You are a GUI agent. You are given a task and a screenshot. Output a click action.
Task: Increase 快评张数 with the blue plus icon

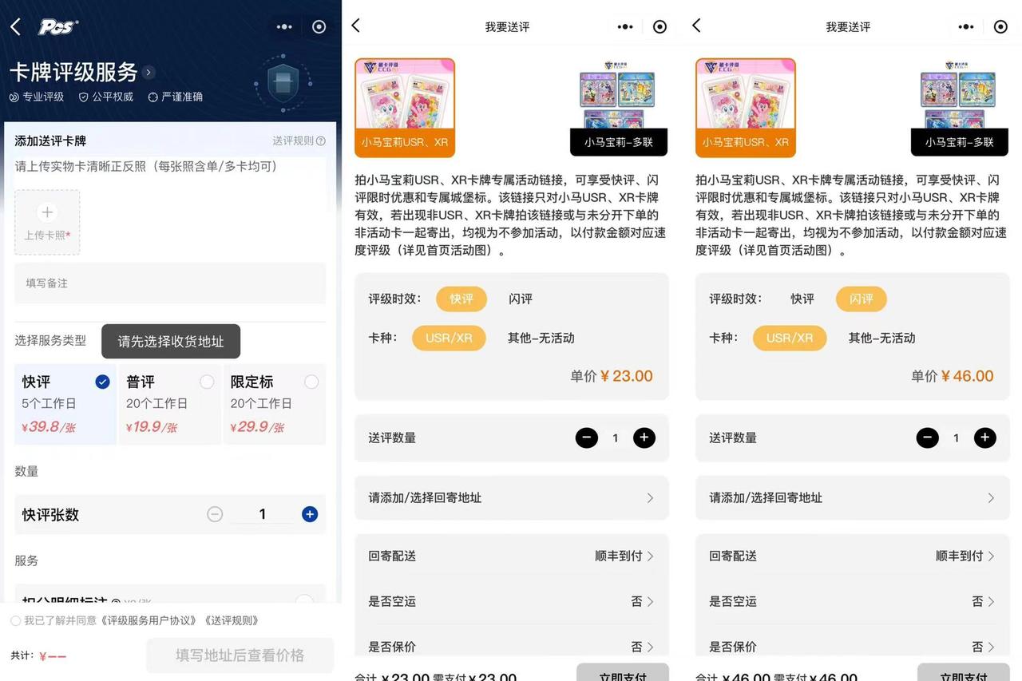click(310, 514)
